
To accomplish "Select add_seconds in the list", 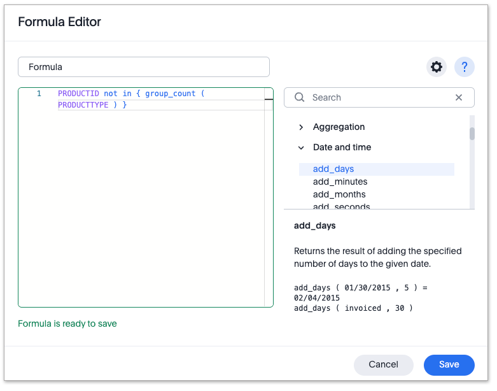I will pos(341,206).
